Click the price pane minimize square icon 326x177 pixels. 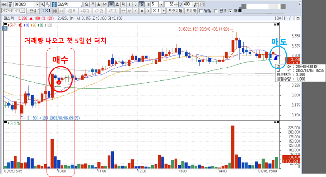275,24
